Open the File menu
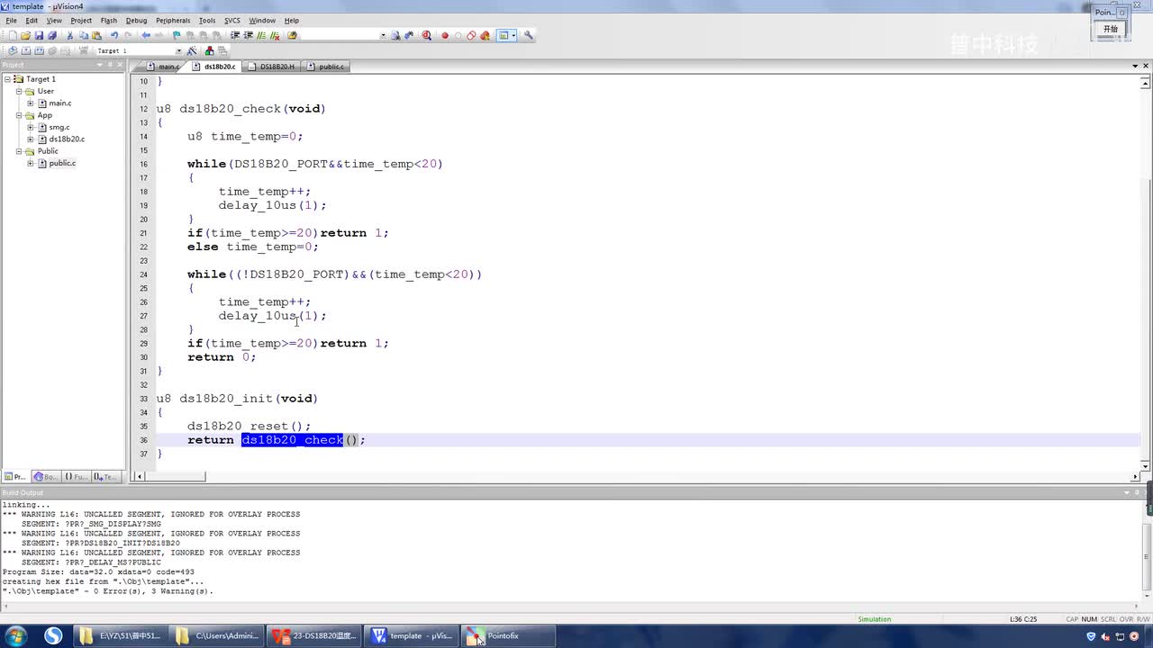The image size is (1153, 648). coord(11,20)
